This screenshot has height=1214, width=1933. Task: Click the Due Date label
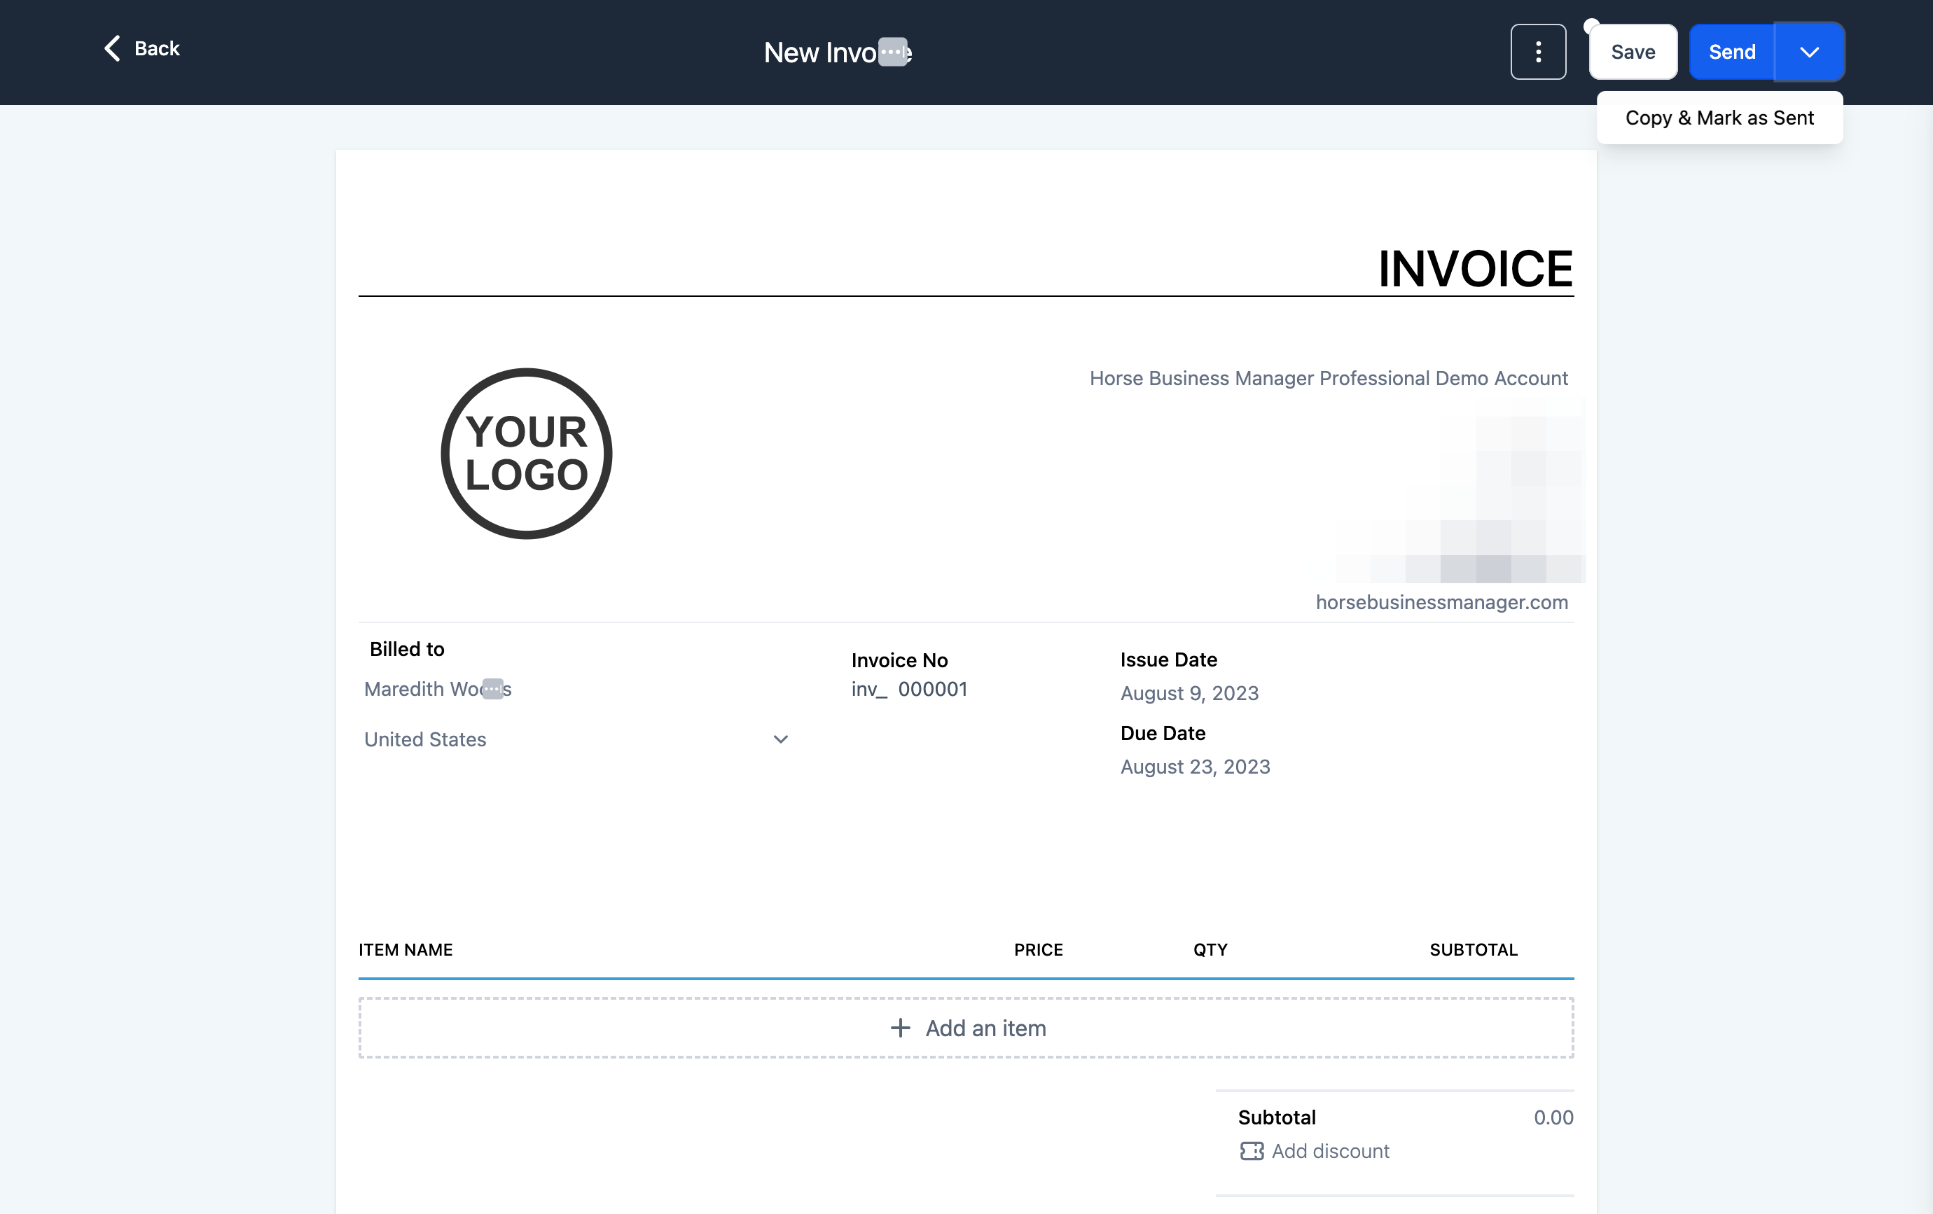(1163, 732)
